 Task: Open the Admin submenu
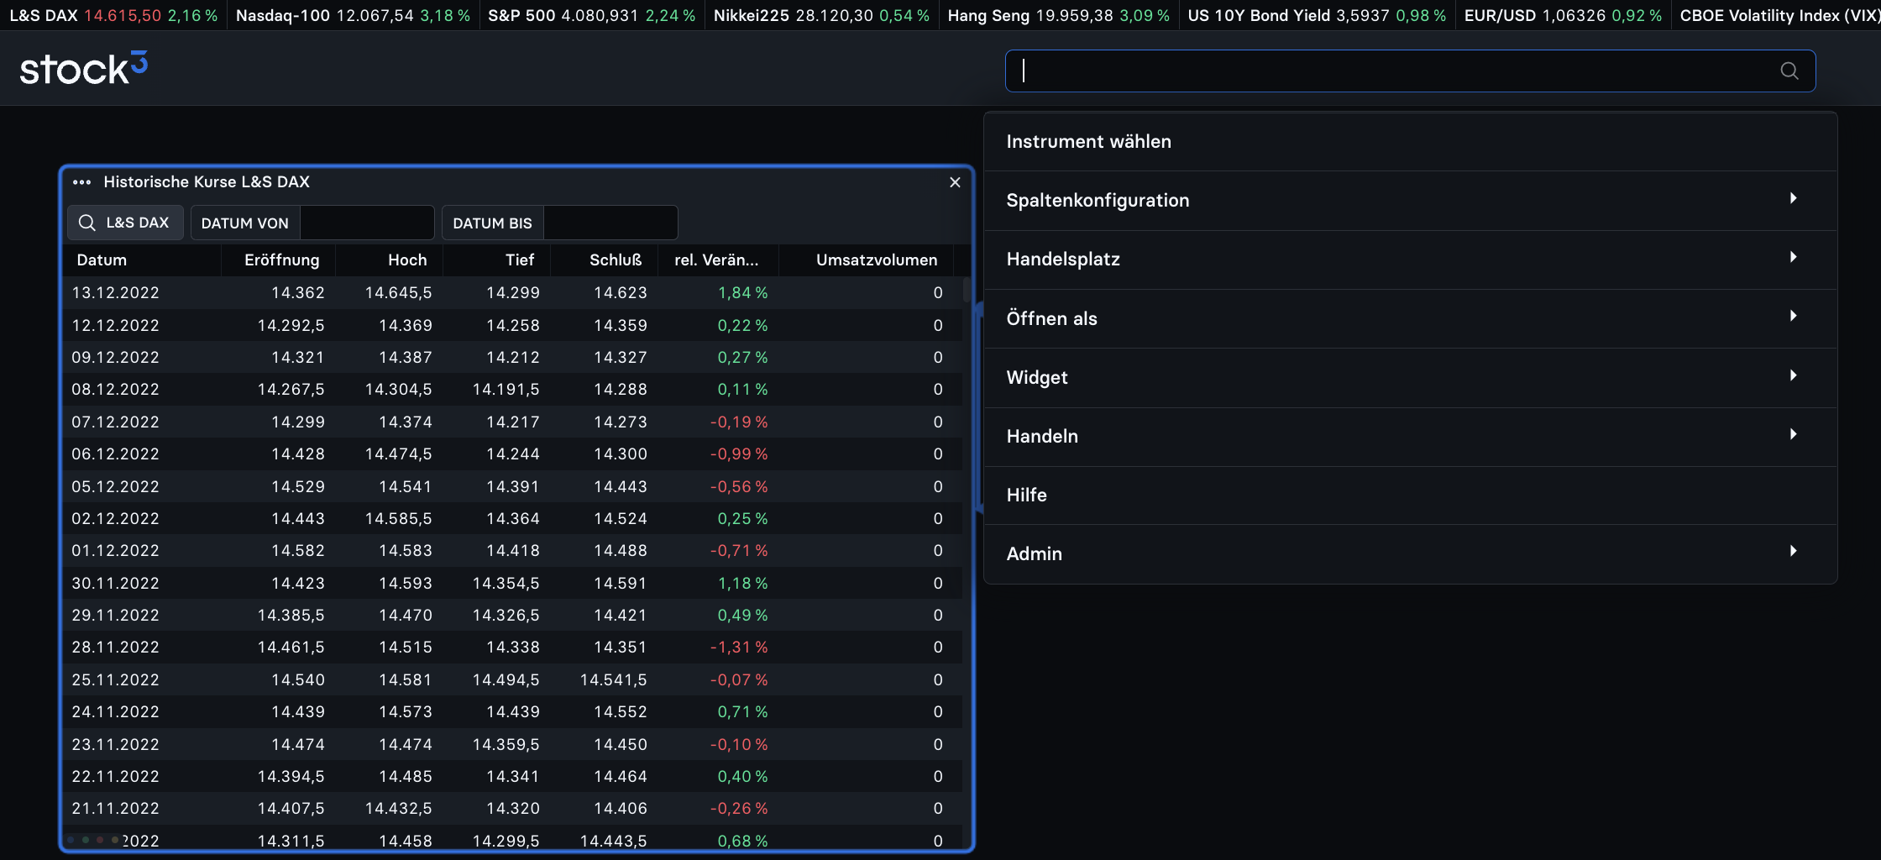coord(1410,554)
